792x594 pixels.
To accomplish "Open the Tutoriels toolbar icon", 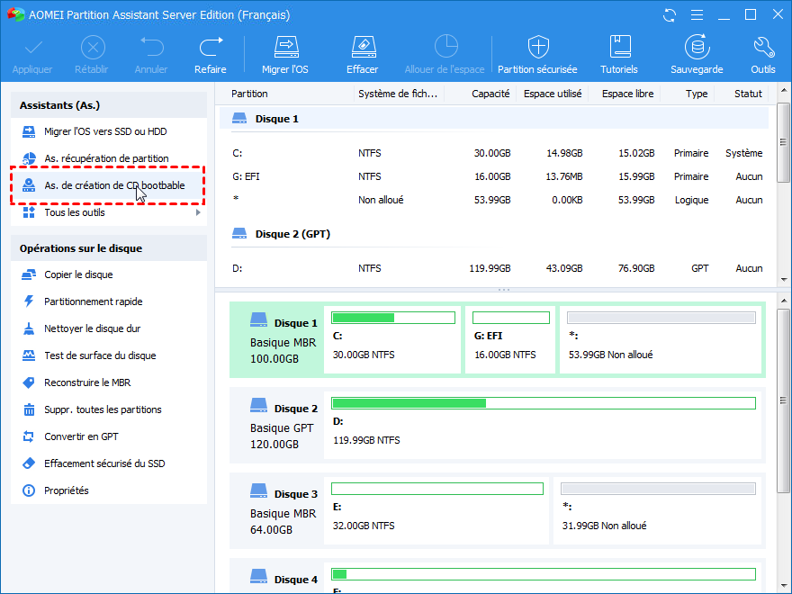I will pos(620,47).
